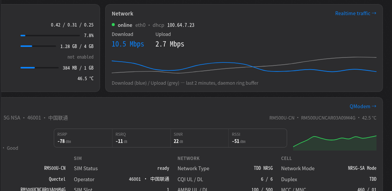The width and height of the screenshot is (392, 191).
Task: Click the 384 MB / 1 GB progress bar
Action: (39, 68)
